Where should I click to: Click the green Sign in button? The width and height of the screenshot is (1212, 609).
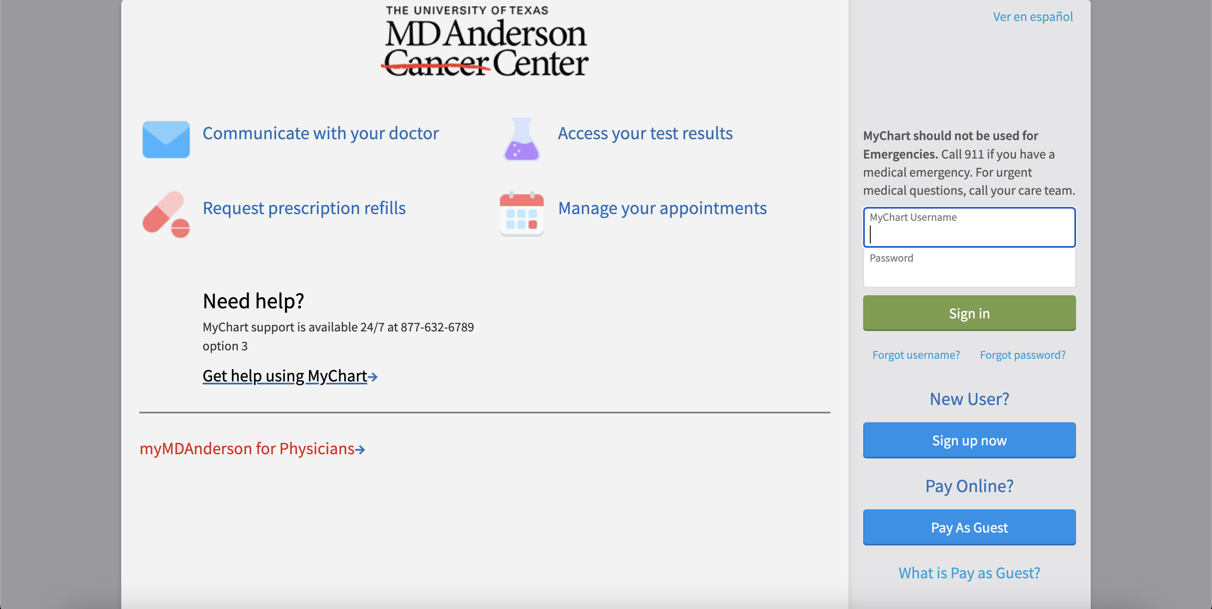coord(969,313)
